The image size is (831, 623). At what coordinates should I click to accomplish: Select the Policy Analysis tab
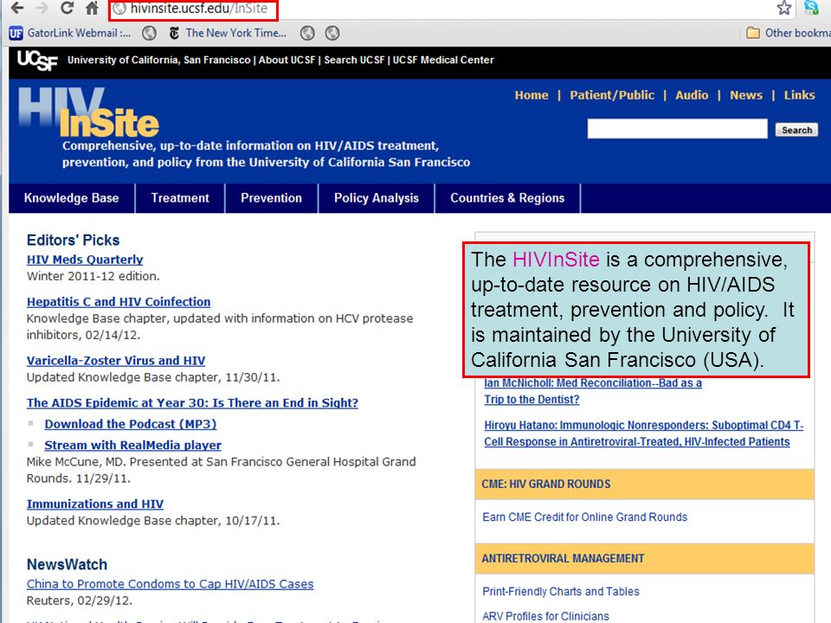pyautogui.click(x=377, y=198)
